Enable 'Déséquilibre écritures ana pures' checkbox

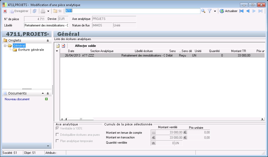(x=57, y=135)
